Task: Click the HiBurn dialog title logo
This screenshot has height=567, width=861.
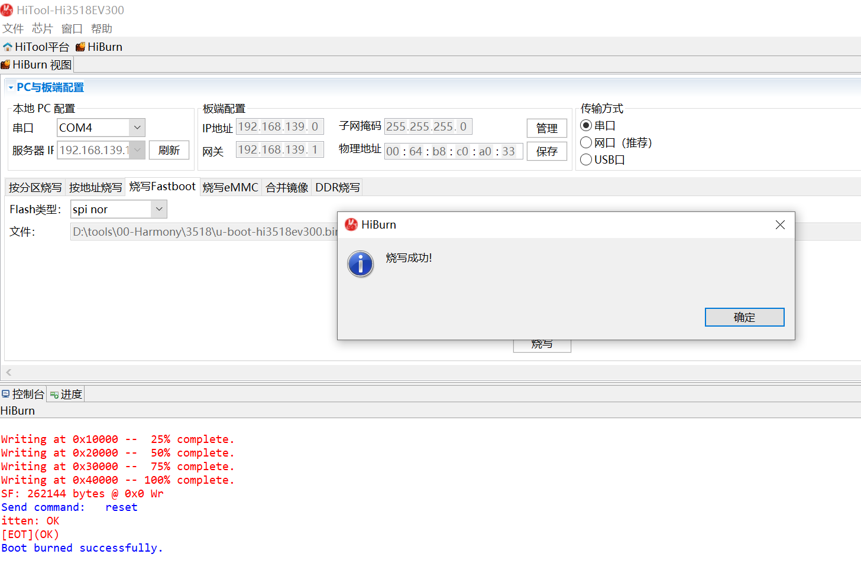Action: click(x=351, y=224)
